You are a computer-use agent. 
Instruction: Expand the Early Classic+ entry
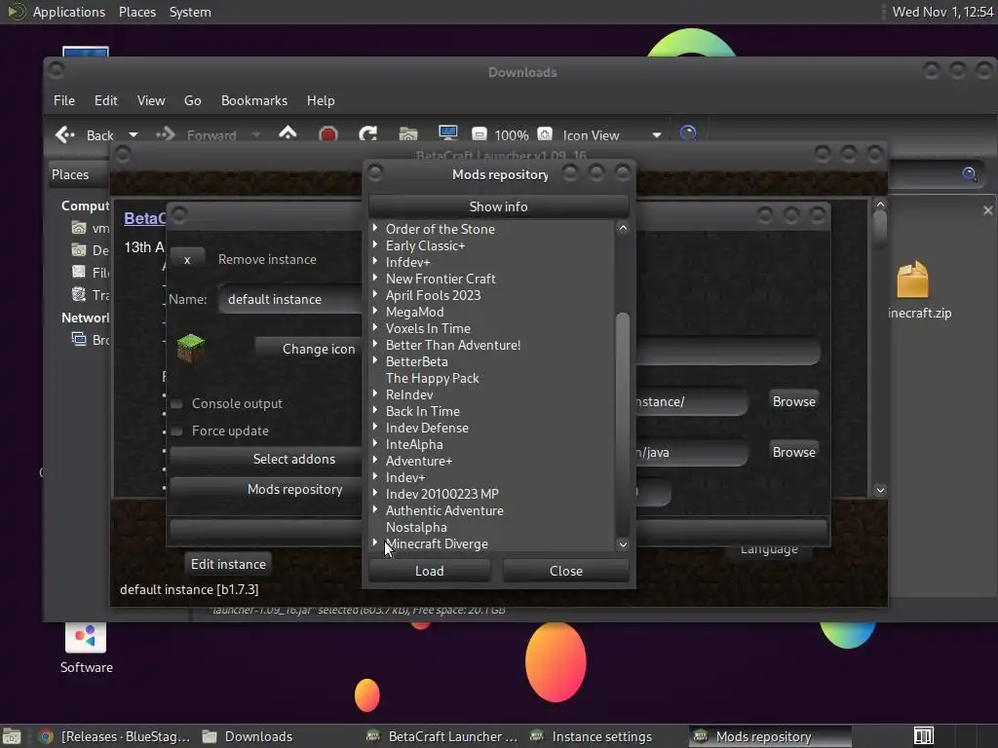[375, 244]
